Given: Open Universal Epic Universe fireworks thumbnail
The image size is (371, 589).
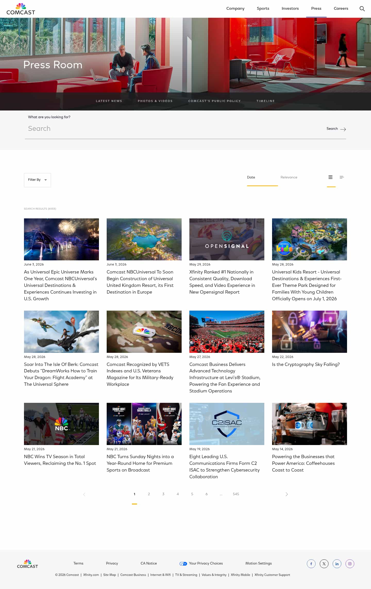Looking at the screenshot, I should click(61, 239).
